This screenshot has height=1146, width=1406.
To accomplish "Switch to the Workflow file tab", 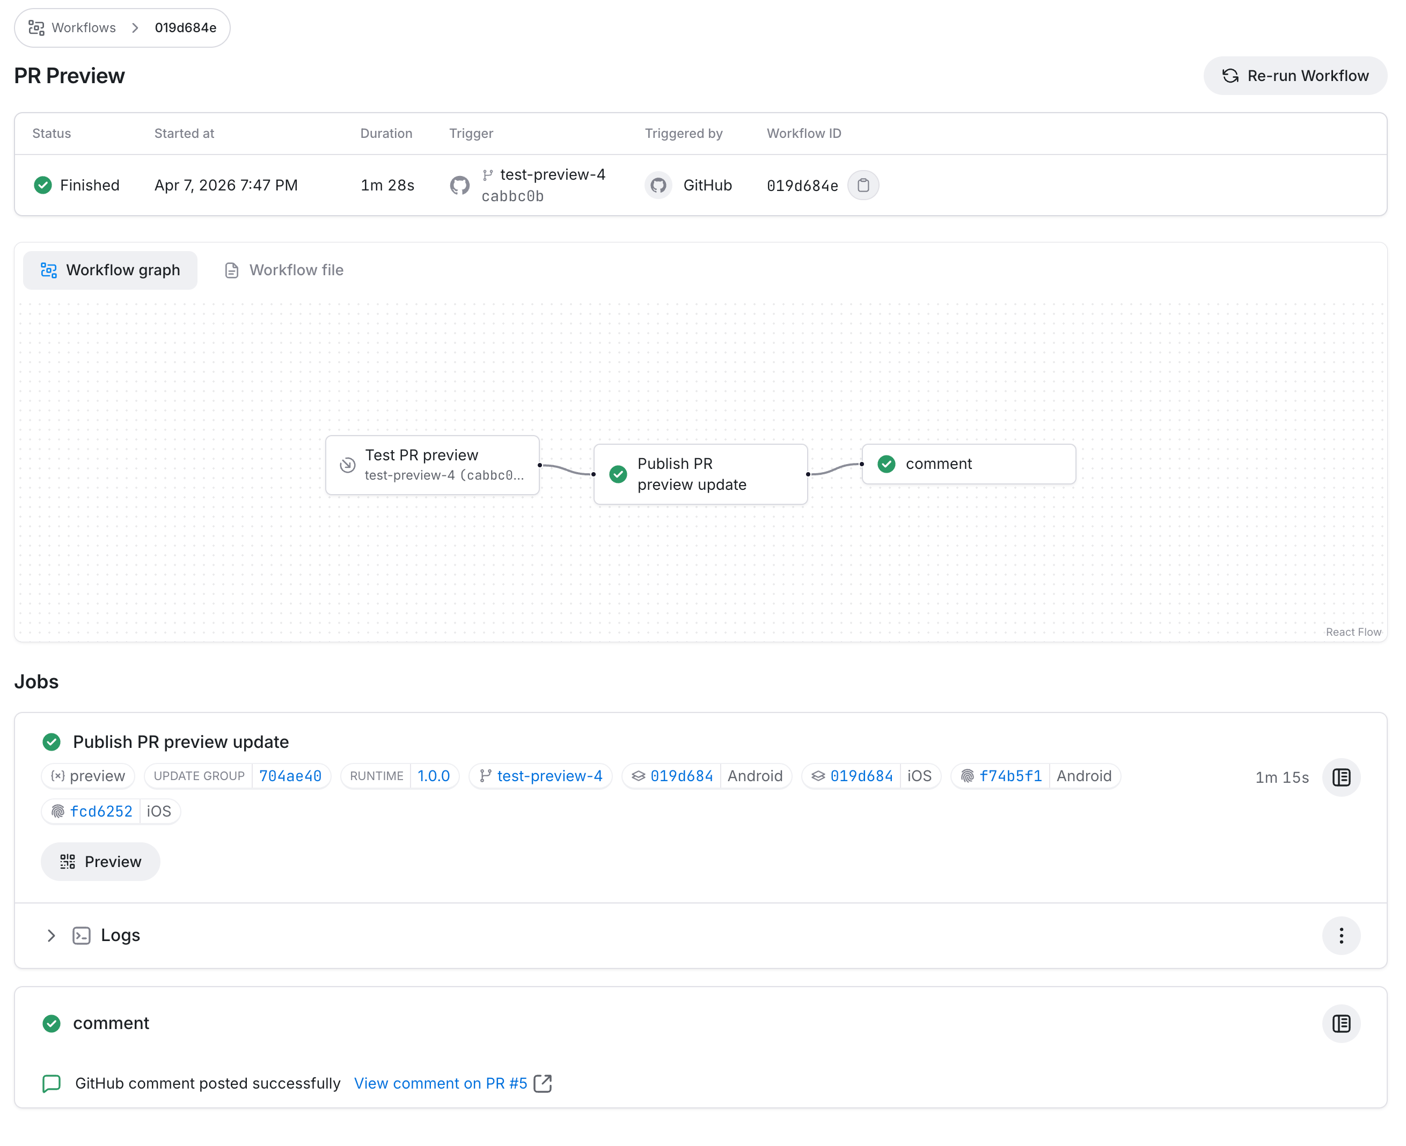I will click(284, 270).
